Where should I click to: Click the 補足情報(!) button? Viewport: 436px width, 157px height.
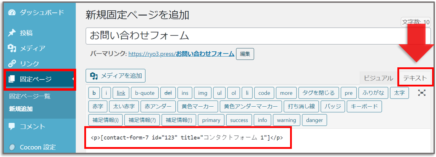(179, 120)
